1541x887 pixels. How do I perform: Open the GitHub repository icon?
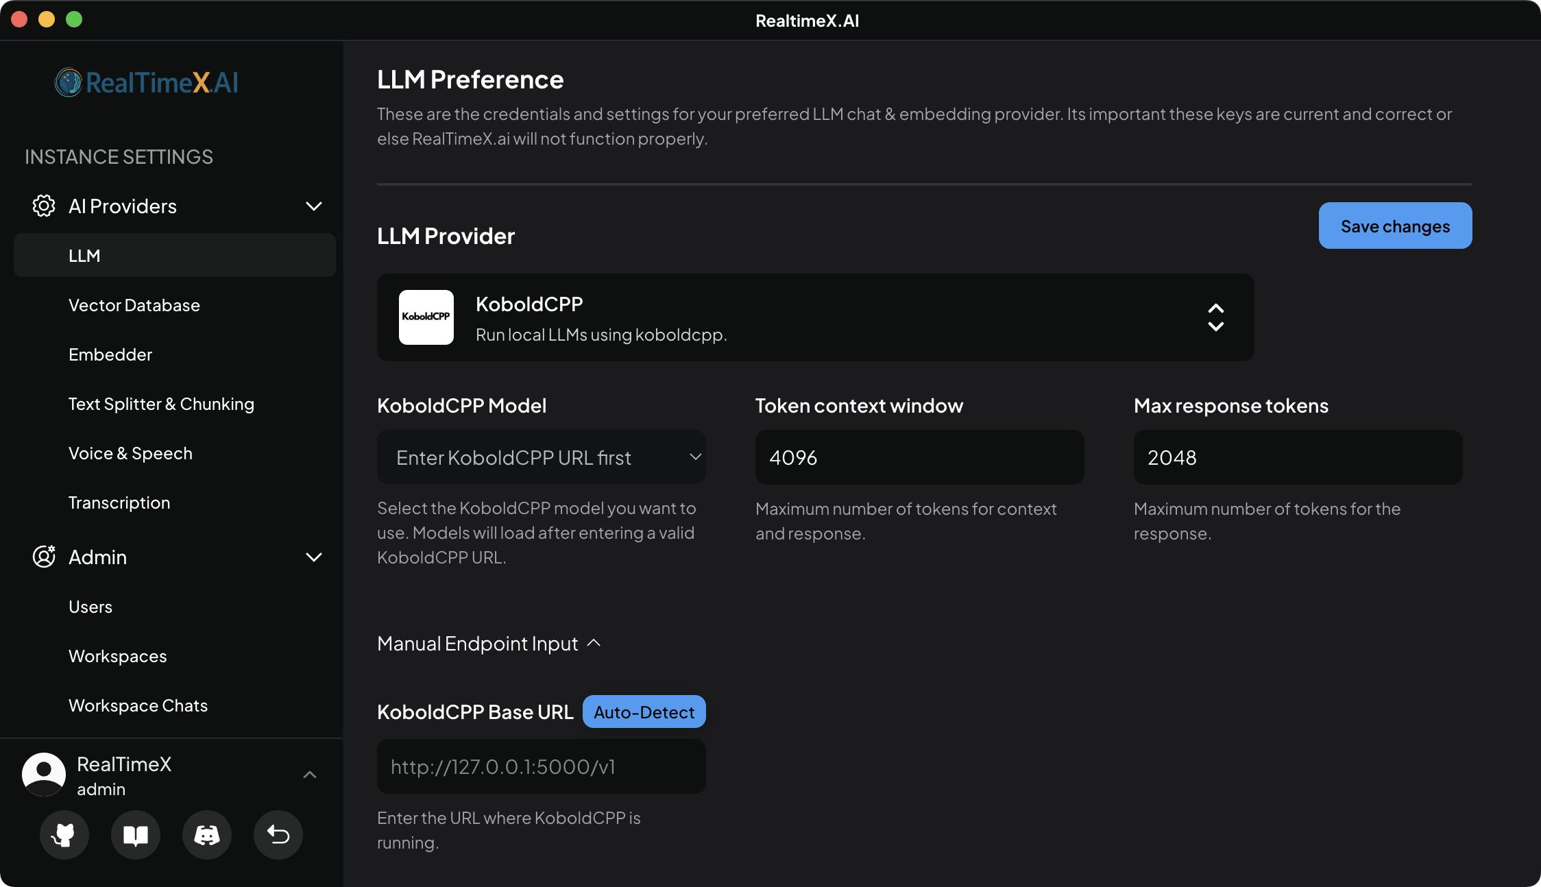click(64, 835)
